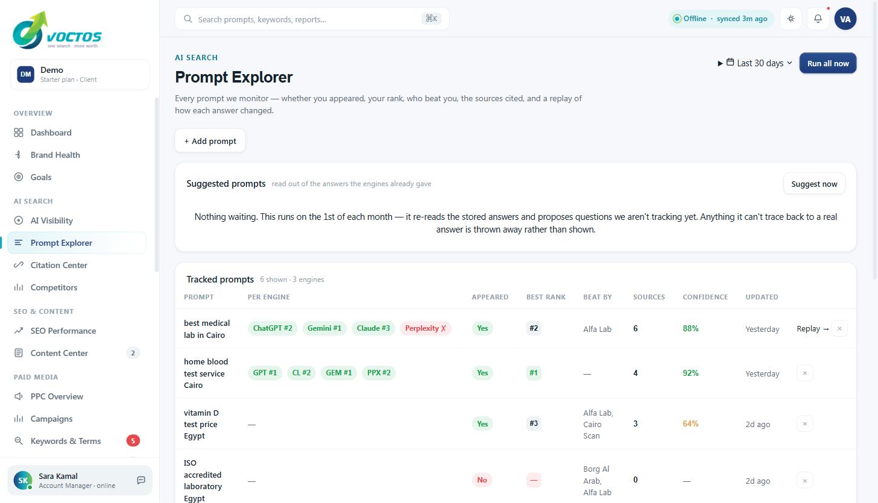Click the Run all now button
This screenshot has width=878, height=503.
828,63
